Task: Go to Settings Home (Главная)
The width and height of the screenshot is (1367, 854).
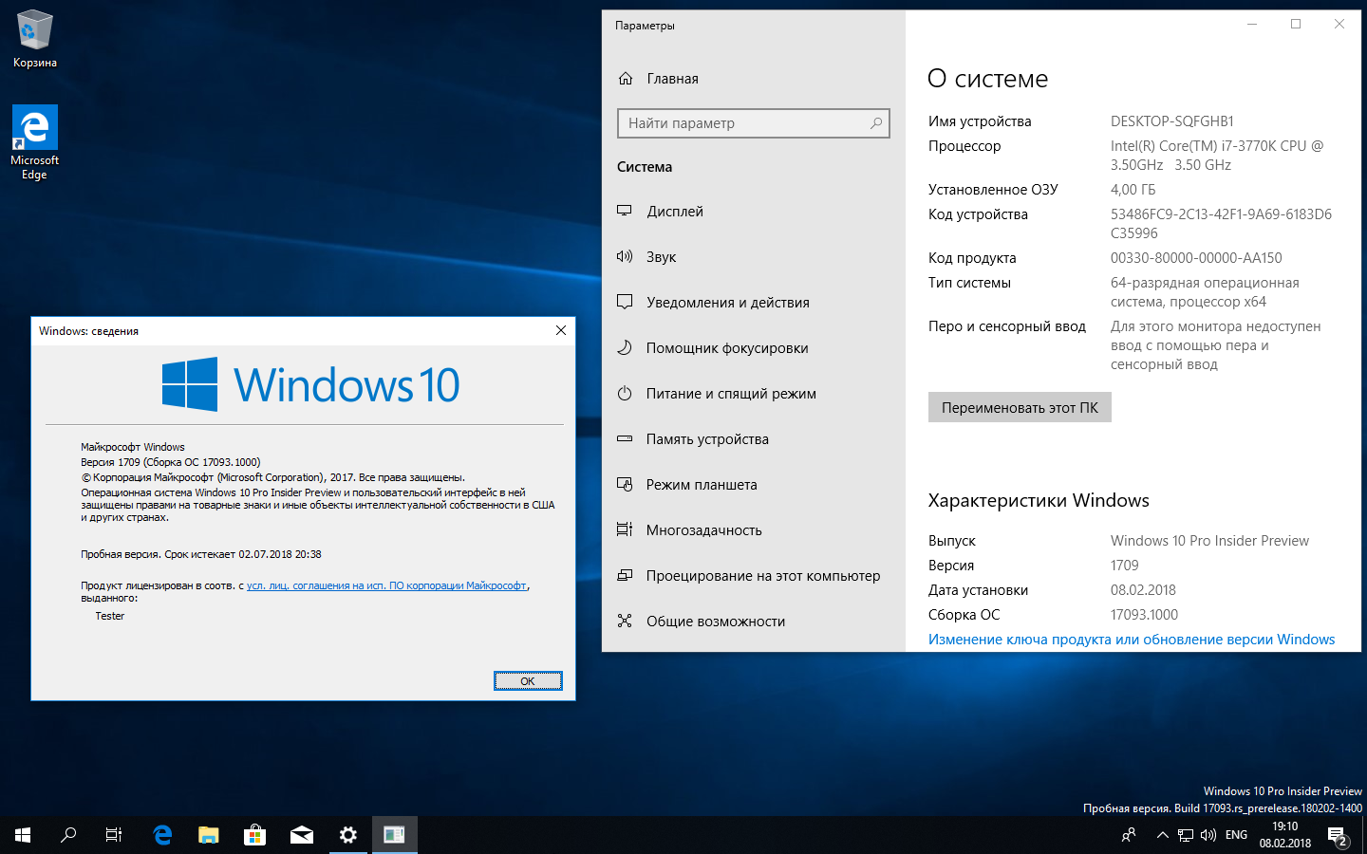Action: point(672,79)
